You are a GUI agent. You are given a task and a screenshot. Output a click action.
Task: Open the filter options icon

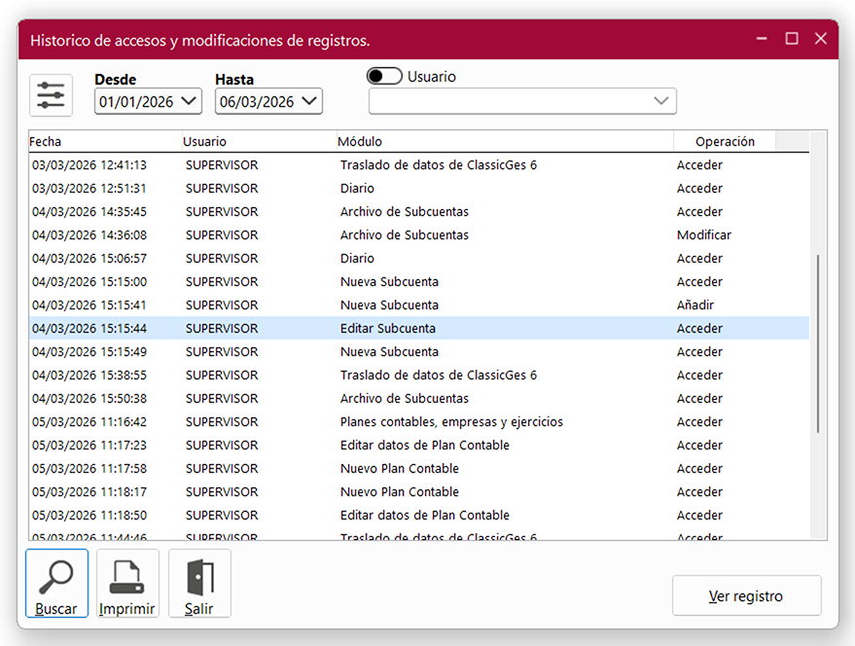[x=50, y=94]
